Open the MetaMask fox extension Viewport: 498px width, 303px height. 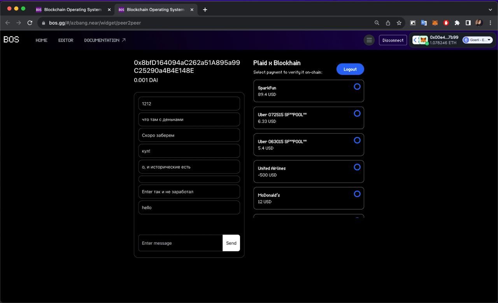[435, 23]
